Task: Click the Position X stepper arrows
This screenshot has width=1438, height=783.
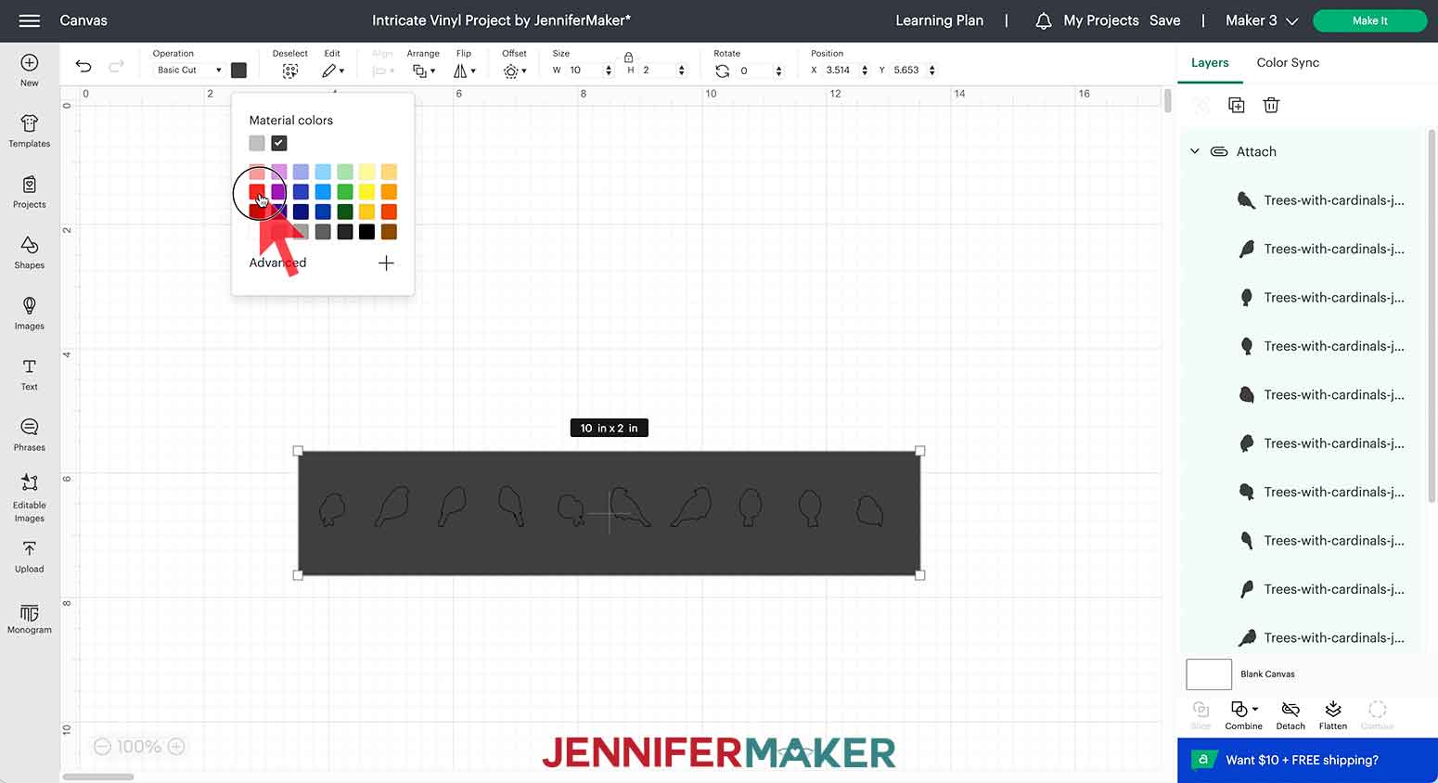Action: (x=865, y=71)
